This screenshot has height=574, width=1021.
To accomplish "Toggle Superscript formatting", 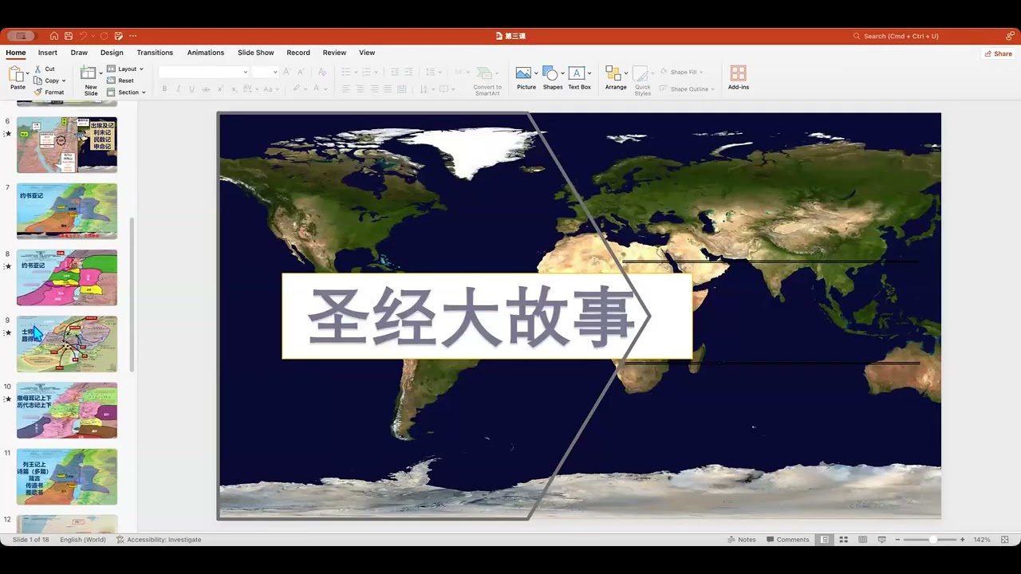I will click(x=221, y=88).
